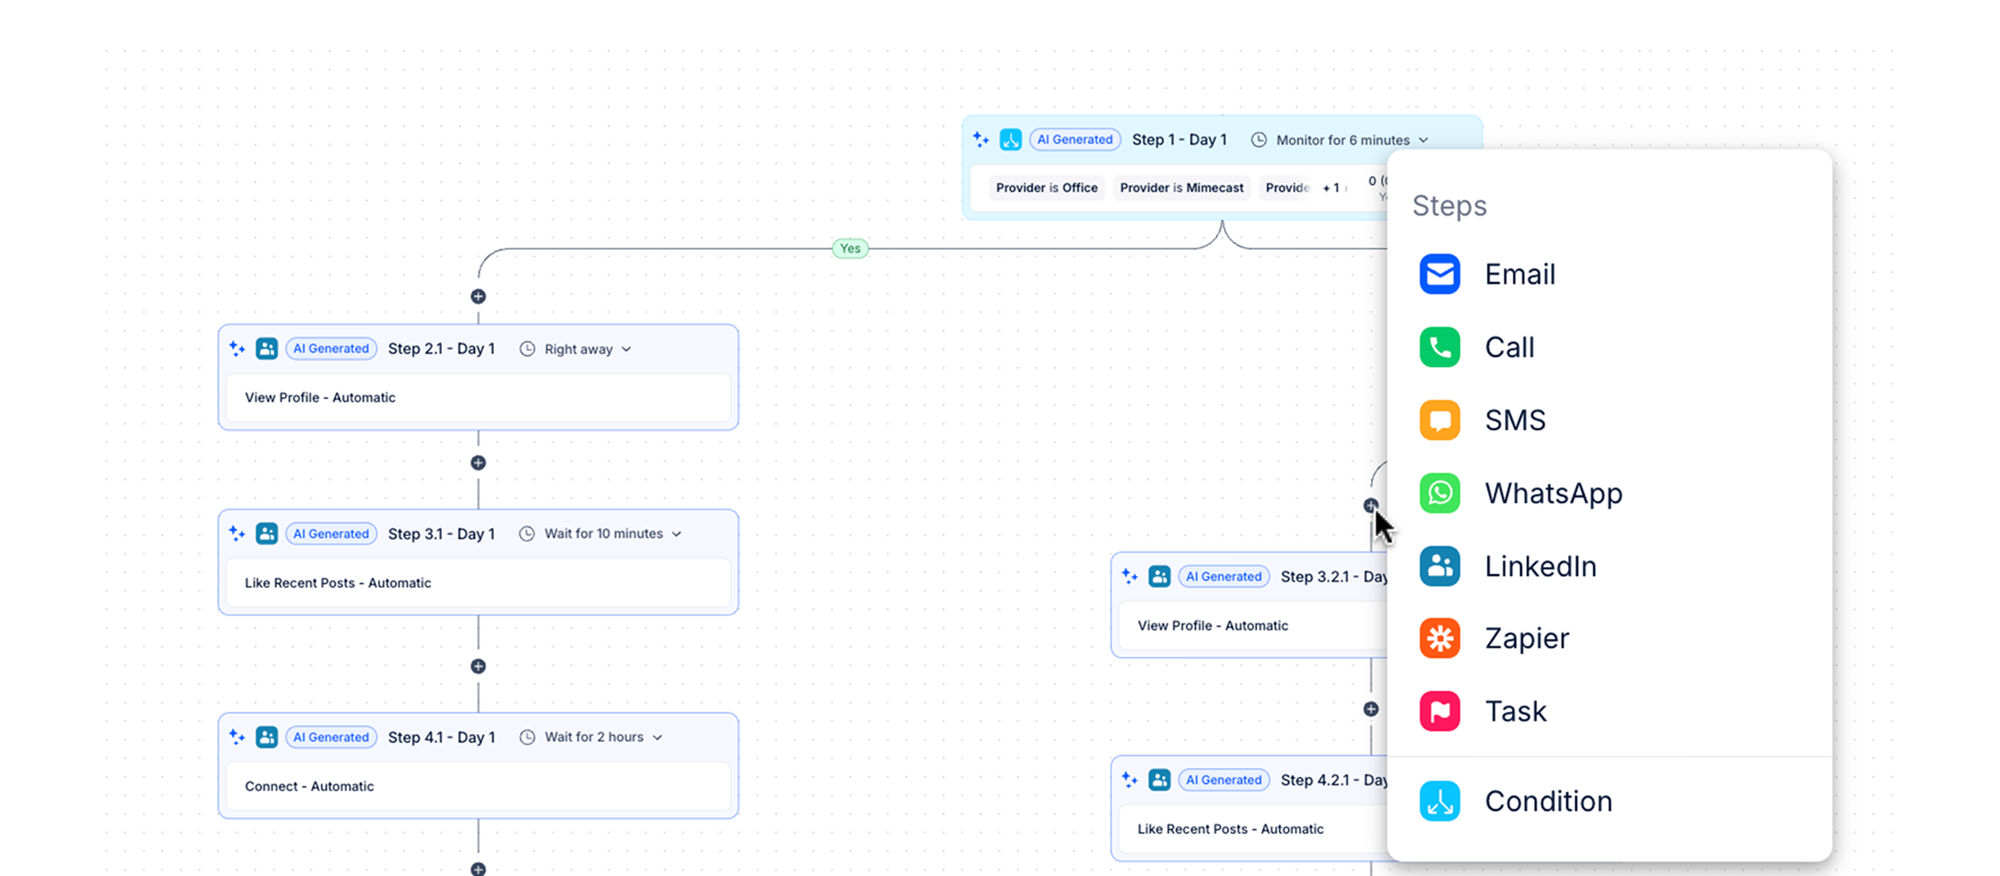
Task: Add a step between Step 3.1 and Step 4.1
Action: click(x=478, y=666)
